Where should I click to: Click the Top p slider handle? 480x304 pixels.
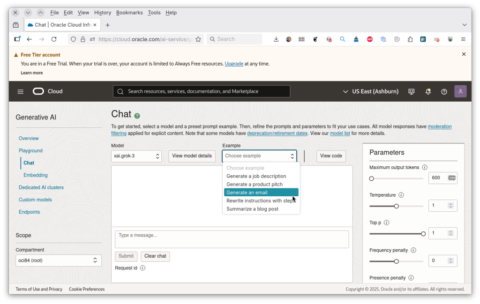pos(423,234)
